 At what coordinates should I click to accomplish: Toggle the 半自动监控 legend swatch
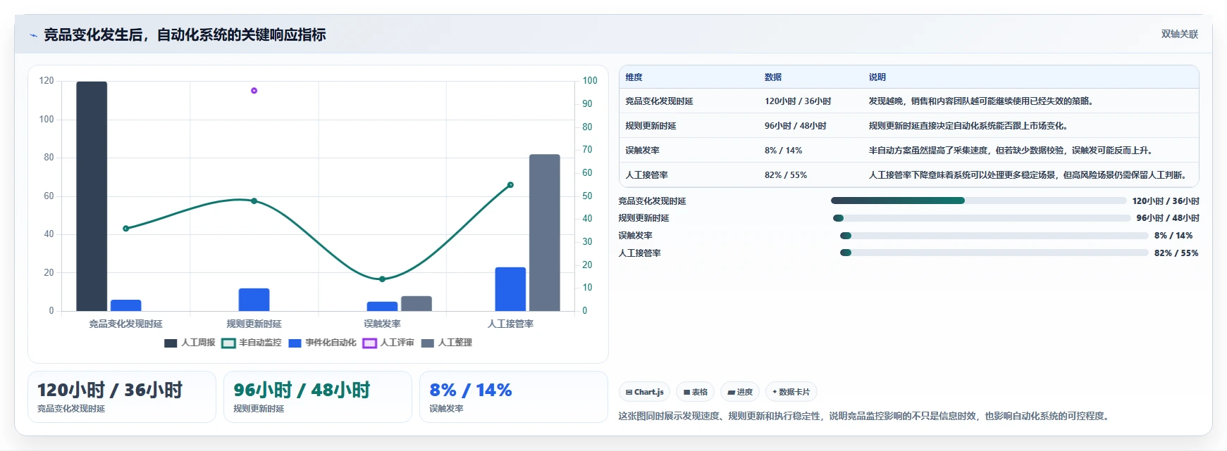point(228,343)
